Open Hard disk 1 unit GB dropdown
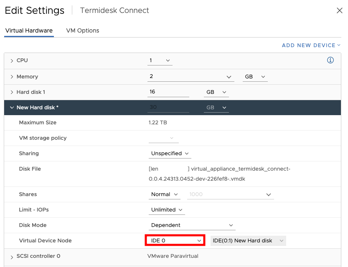 (216, 92)
